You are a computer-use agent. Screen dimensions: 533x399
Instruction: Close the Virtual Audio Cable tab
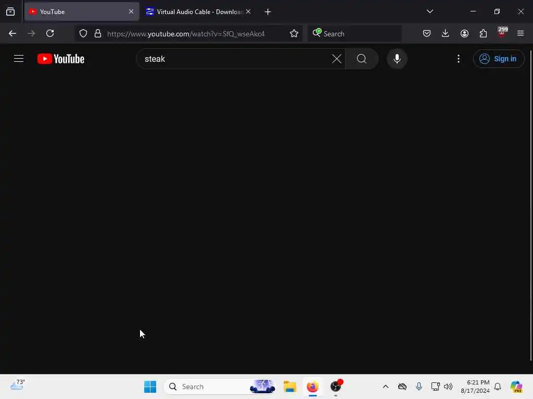pos(248,11)
